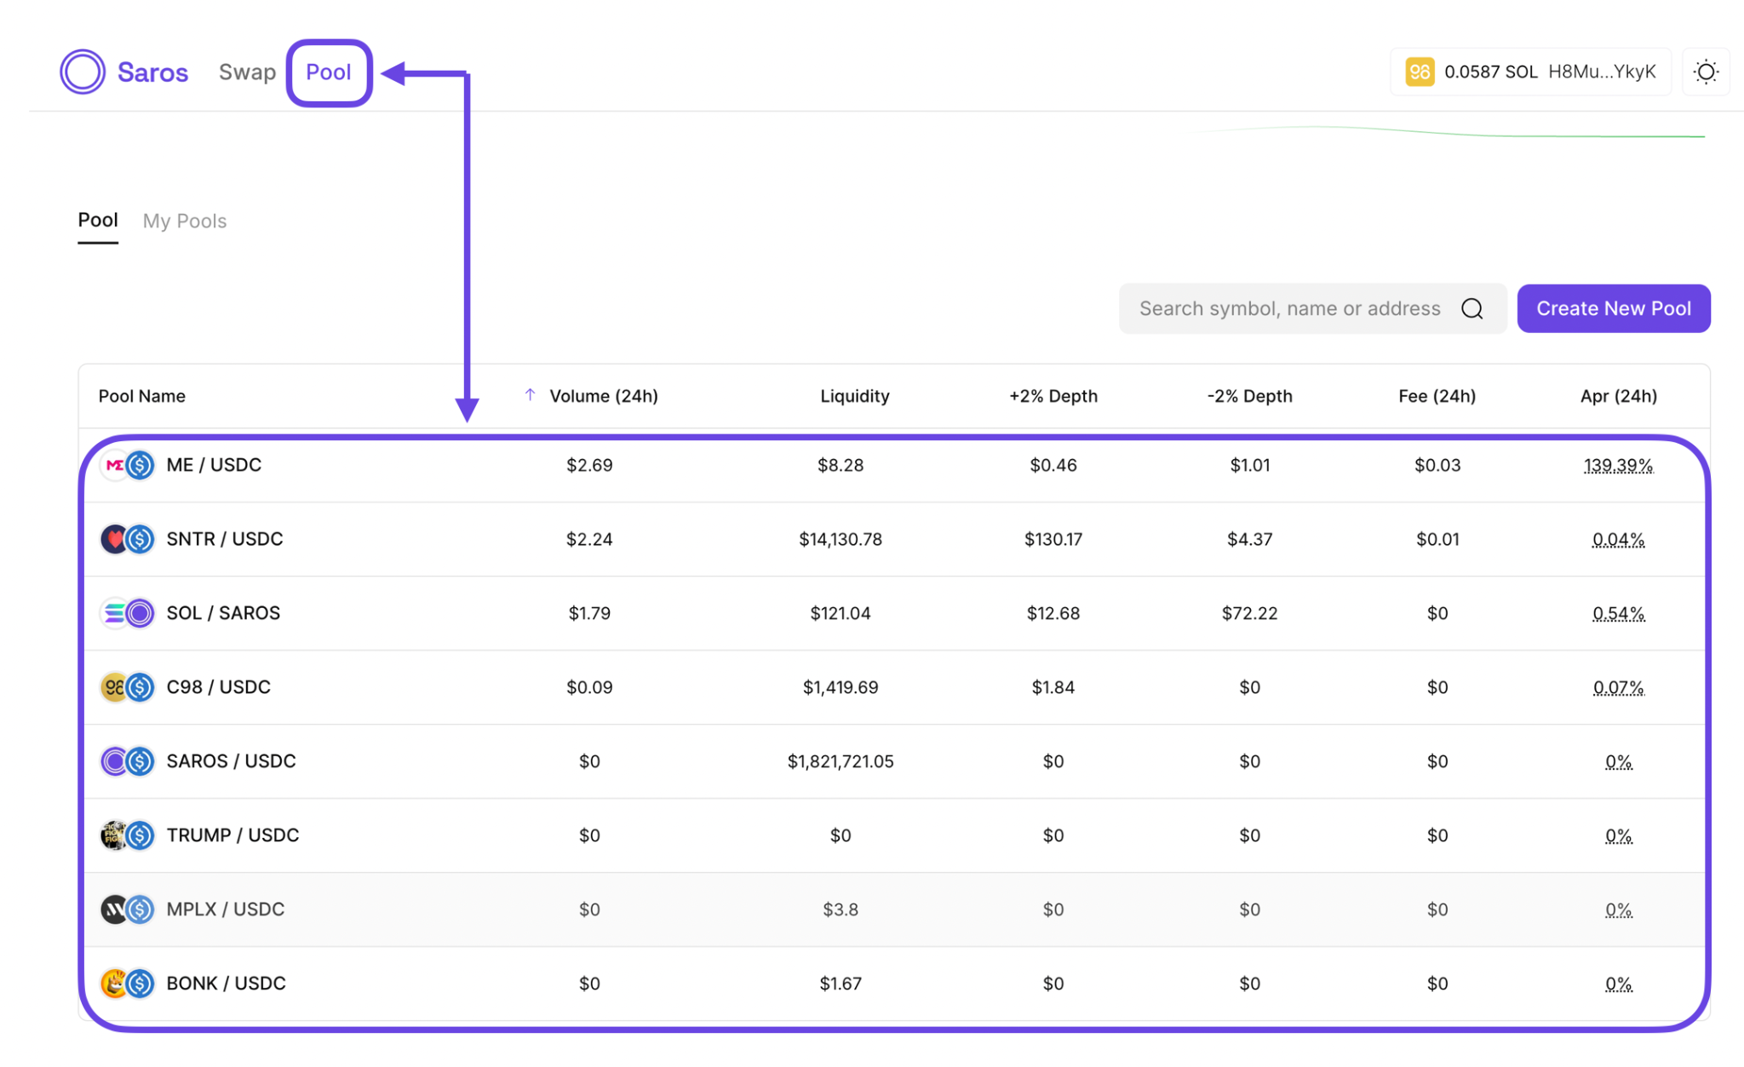Viewport: 1744px width, 1067px height.
Task: Select the TRUMP / USDC pool row
Action: click(232, 835)
